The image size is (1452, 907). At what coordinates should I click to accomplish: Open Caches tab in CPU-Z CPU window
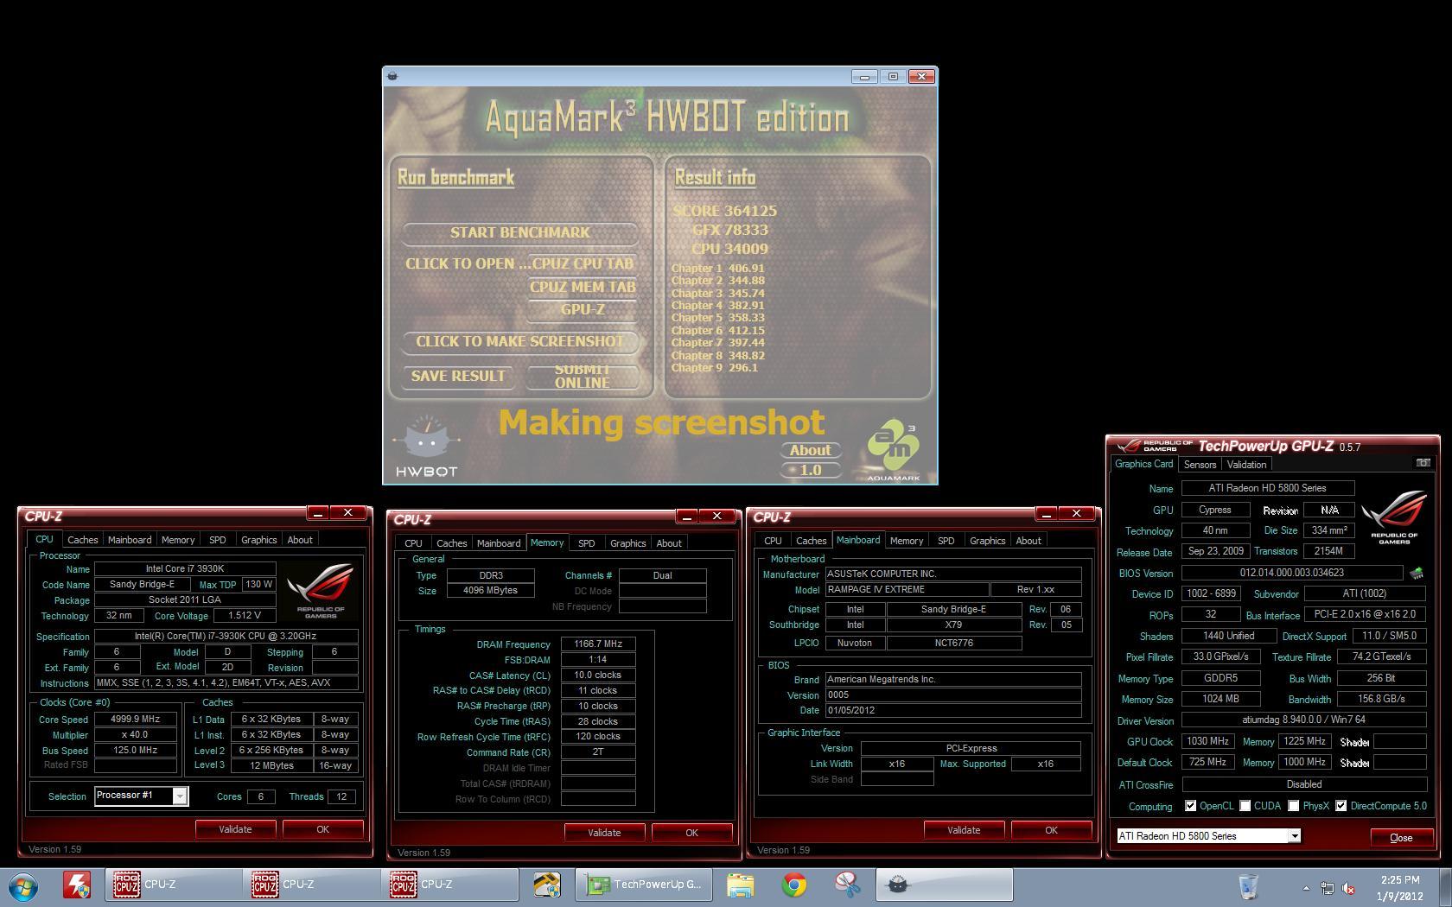(x=83, y=540)
